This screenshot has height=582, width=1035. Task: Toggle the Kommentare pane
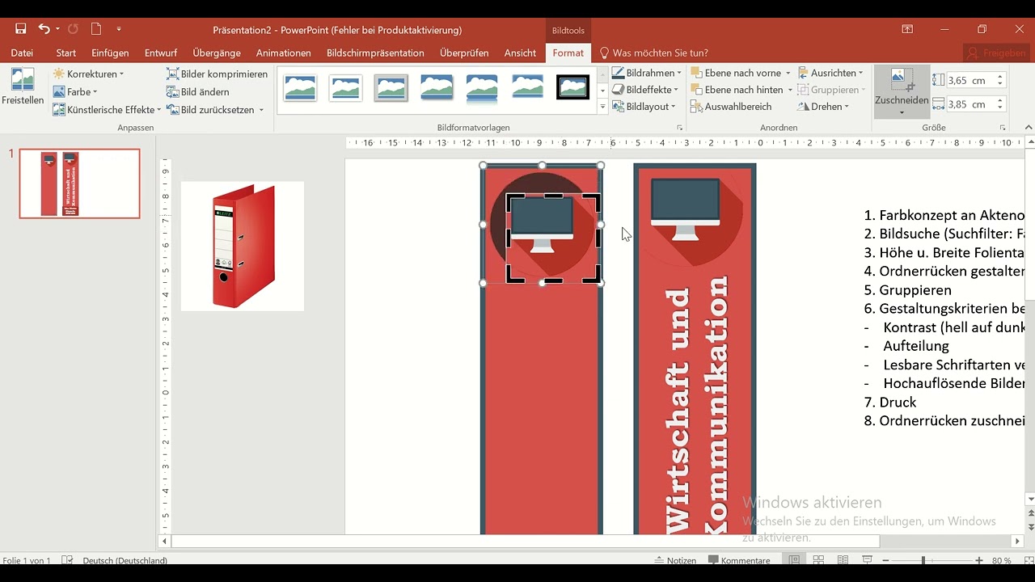739,560
